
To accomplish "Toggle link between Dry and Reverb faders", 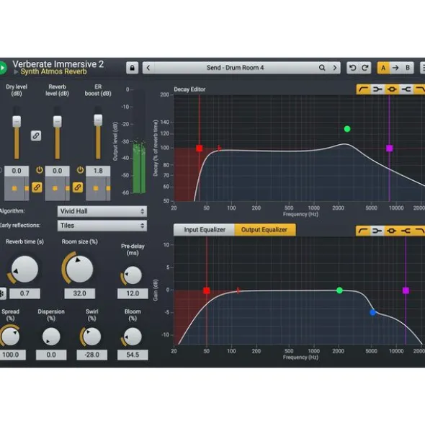I will [x=36, y=136].
